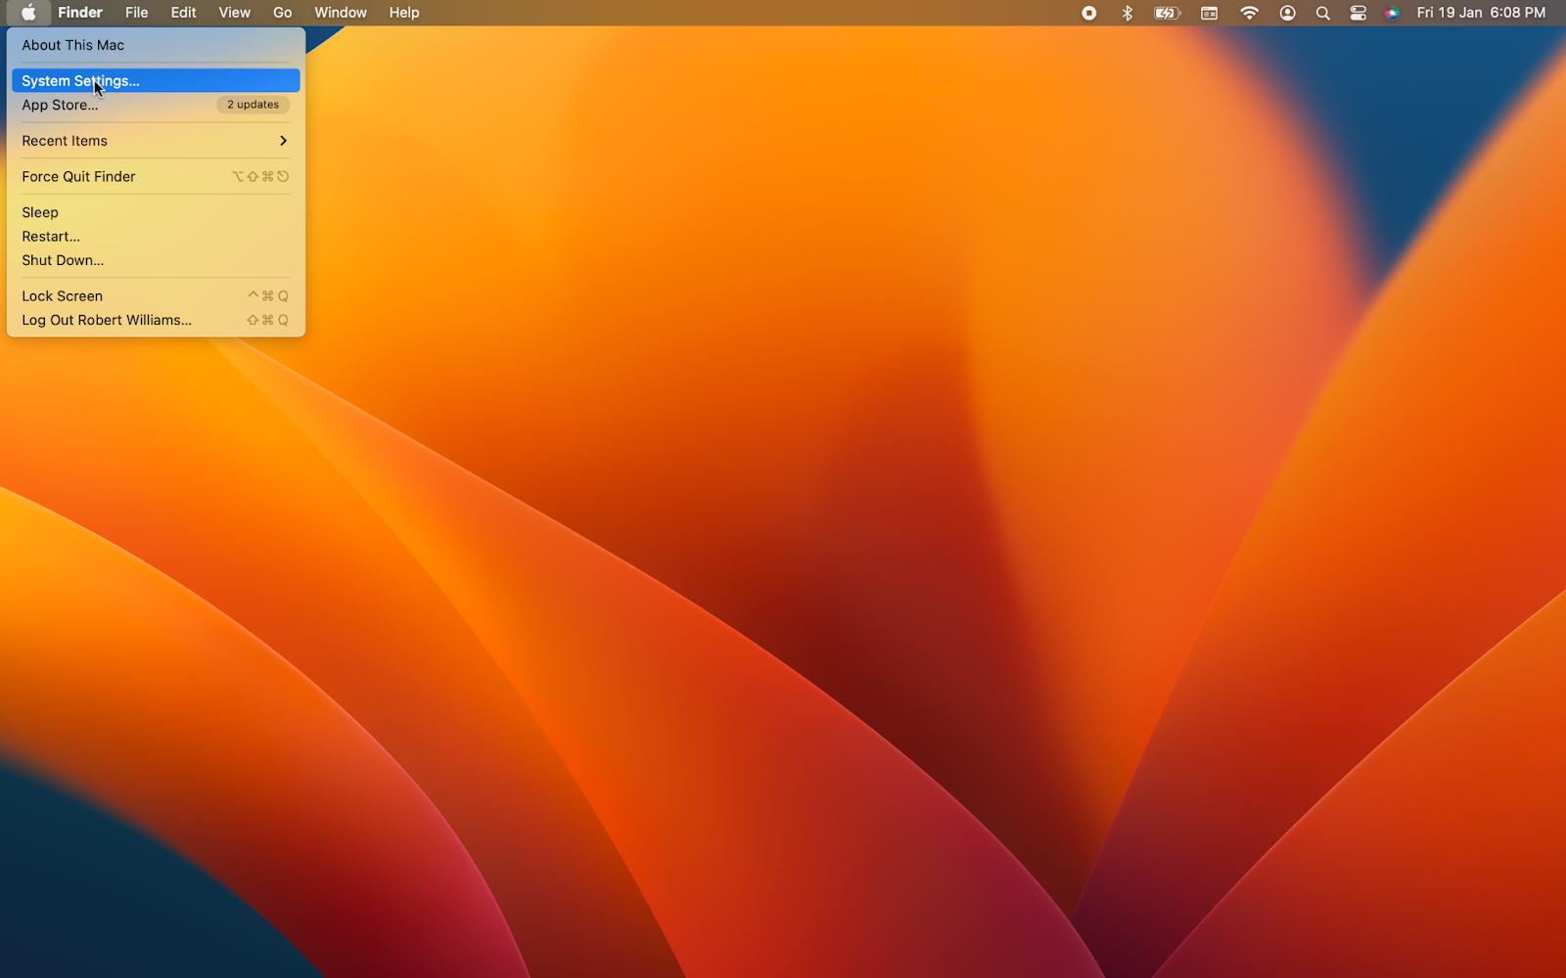Choose Lock Screen entry
The height and width of the screenshot is (978, 1566).
point(156,296)
